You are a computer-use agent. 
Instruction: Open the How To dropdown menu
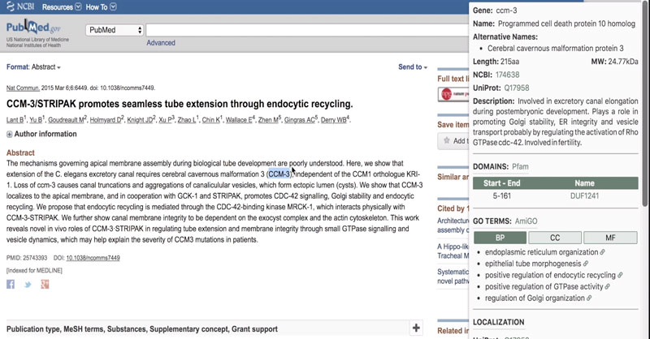[101, 6]
